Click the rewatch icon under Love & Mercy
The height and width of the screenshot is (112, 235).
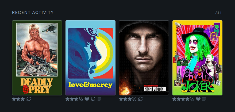tap(93, 99)
